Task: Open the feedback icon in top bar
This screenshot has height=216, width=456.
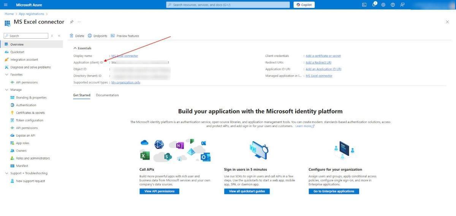Action: (402, 5)
